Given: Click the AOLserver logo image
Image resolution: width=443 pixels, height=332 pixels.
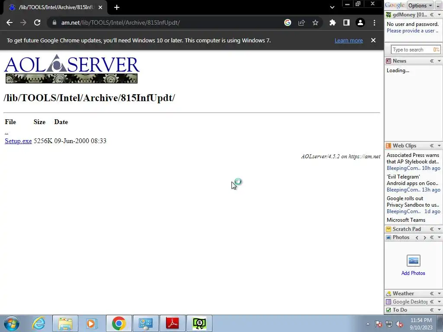Looking at the screenshot, I should pyautogui.click(x=71, y=69).
